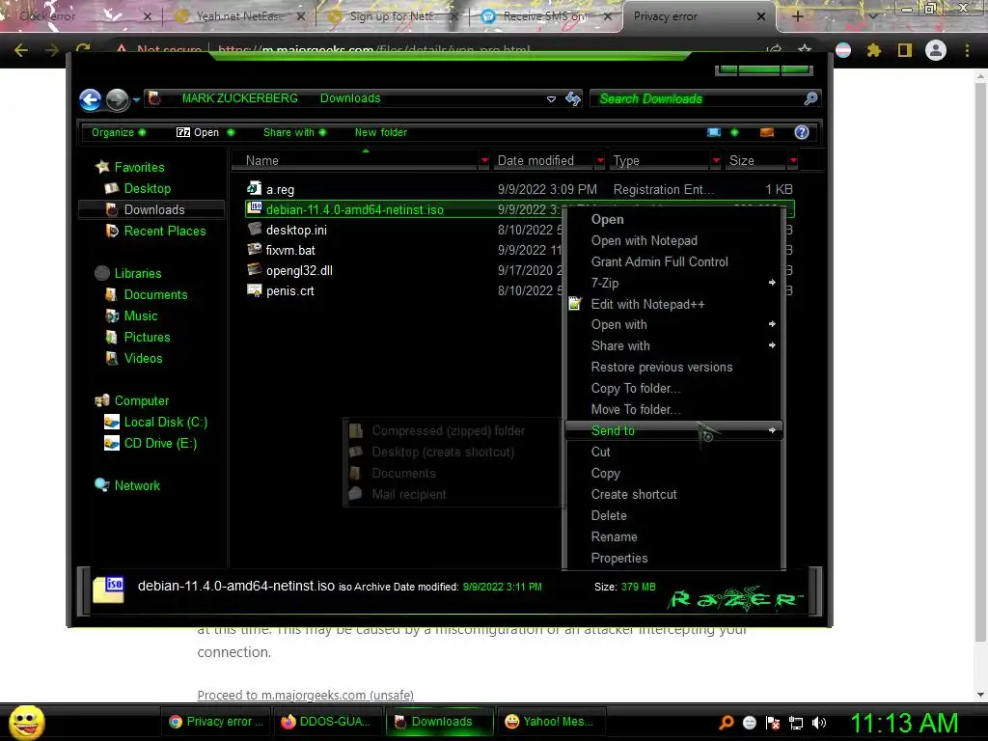Click the Chrome extensions puzzle icon

coord(873,50)
